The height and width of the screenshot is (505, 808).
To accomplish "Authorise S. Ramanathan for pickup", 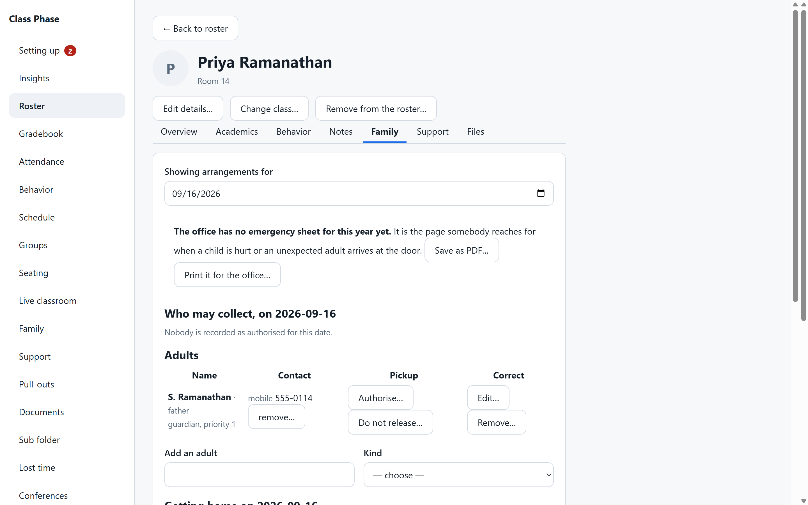I will 381,398.
